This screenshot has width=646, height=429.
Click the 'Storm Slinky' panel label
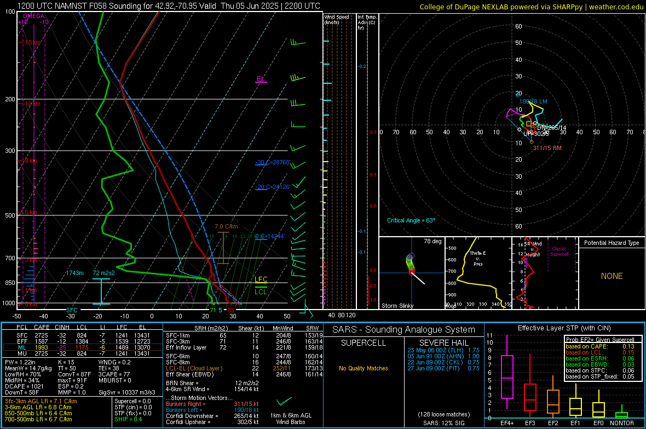(x=397, y=306)
